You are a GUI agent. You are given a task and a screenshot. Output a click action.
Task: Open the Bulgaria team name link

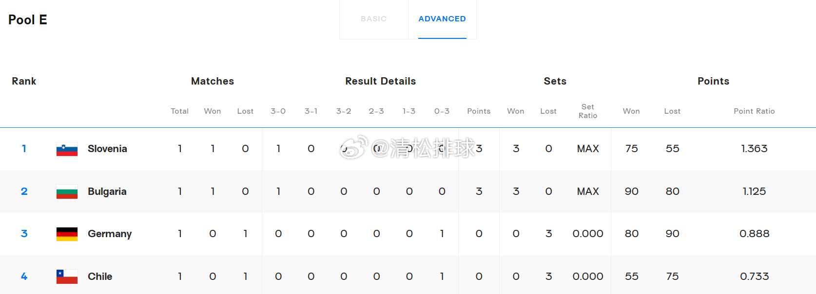[x=107, y=191]
